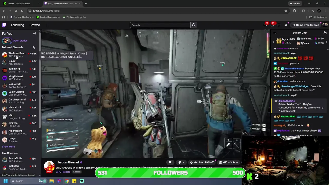
Task: Click the Twitch home logo
Action: tap(4, 25)
